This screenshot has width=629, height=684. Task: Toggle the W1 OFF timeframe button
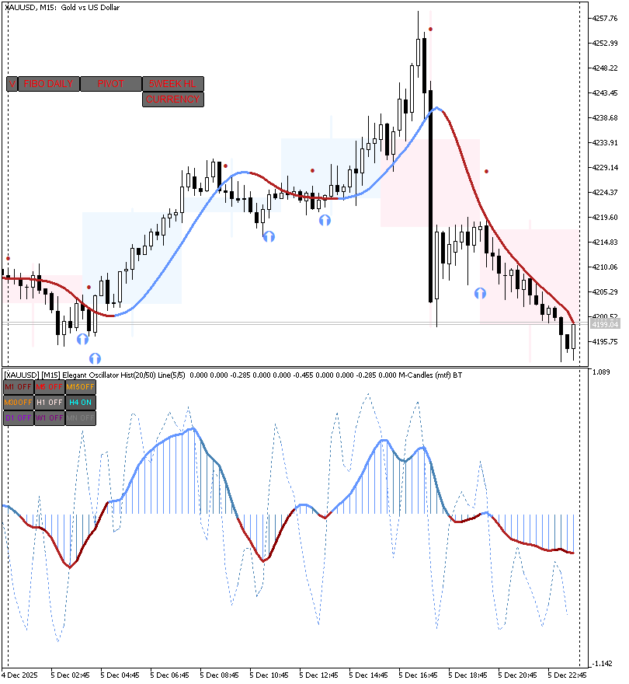[49, 418]
